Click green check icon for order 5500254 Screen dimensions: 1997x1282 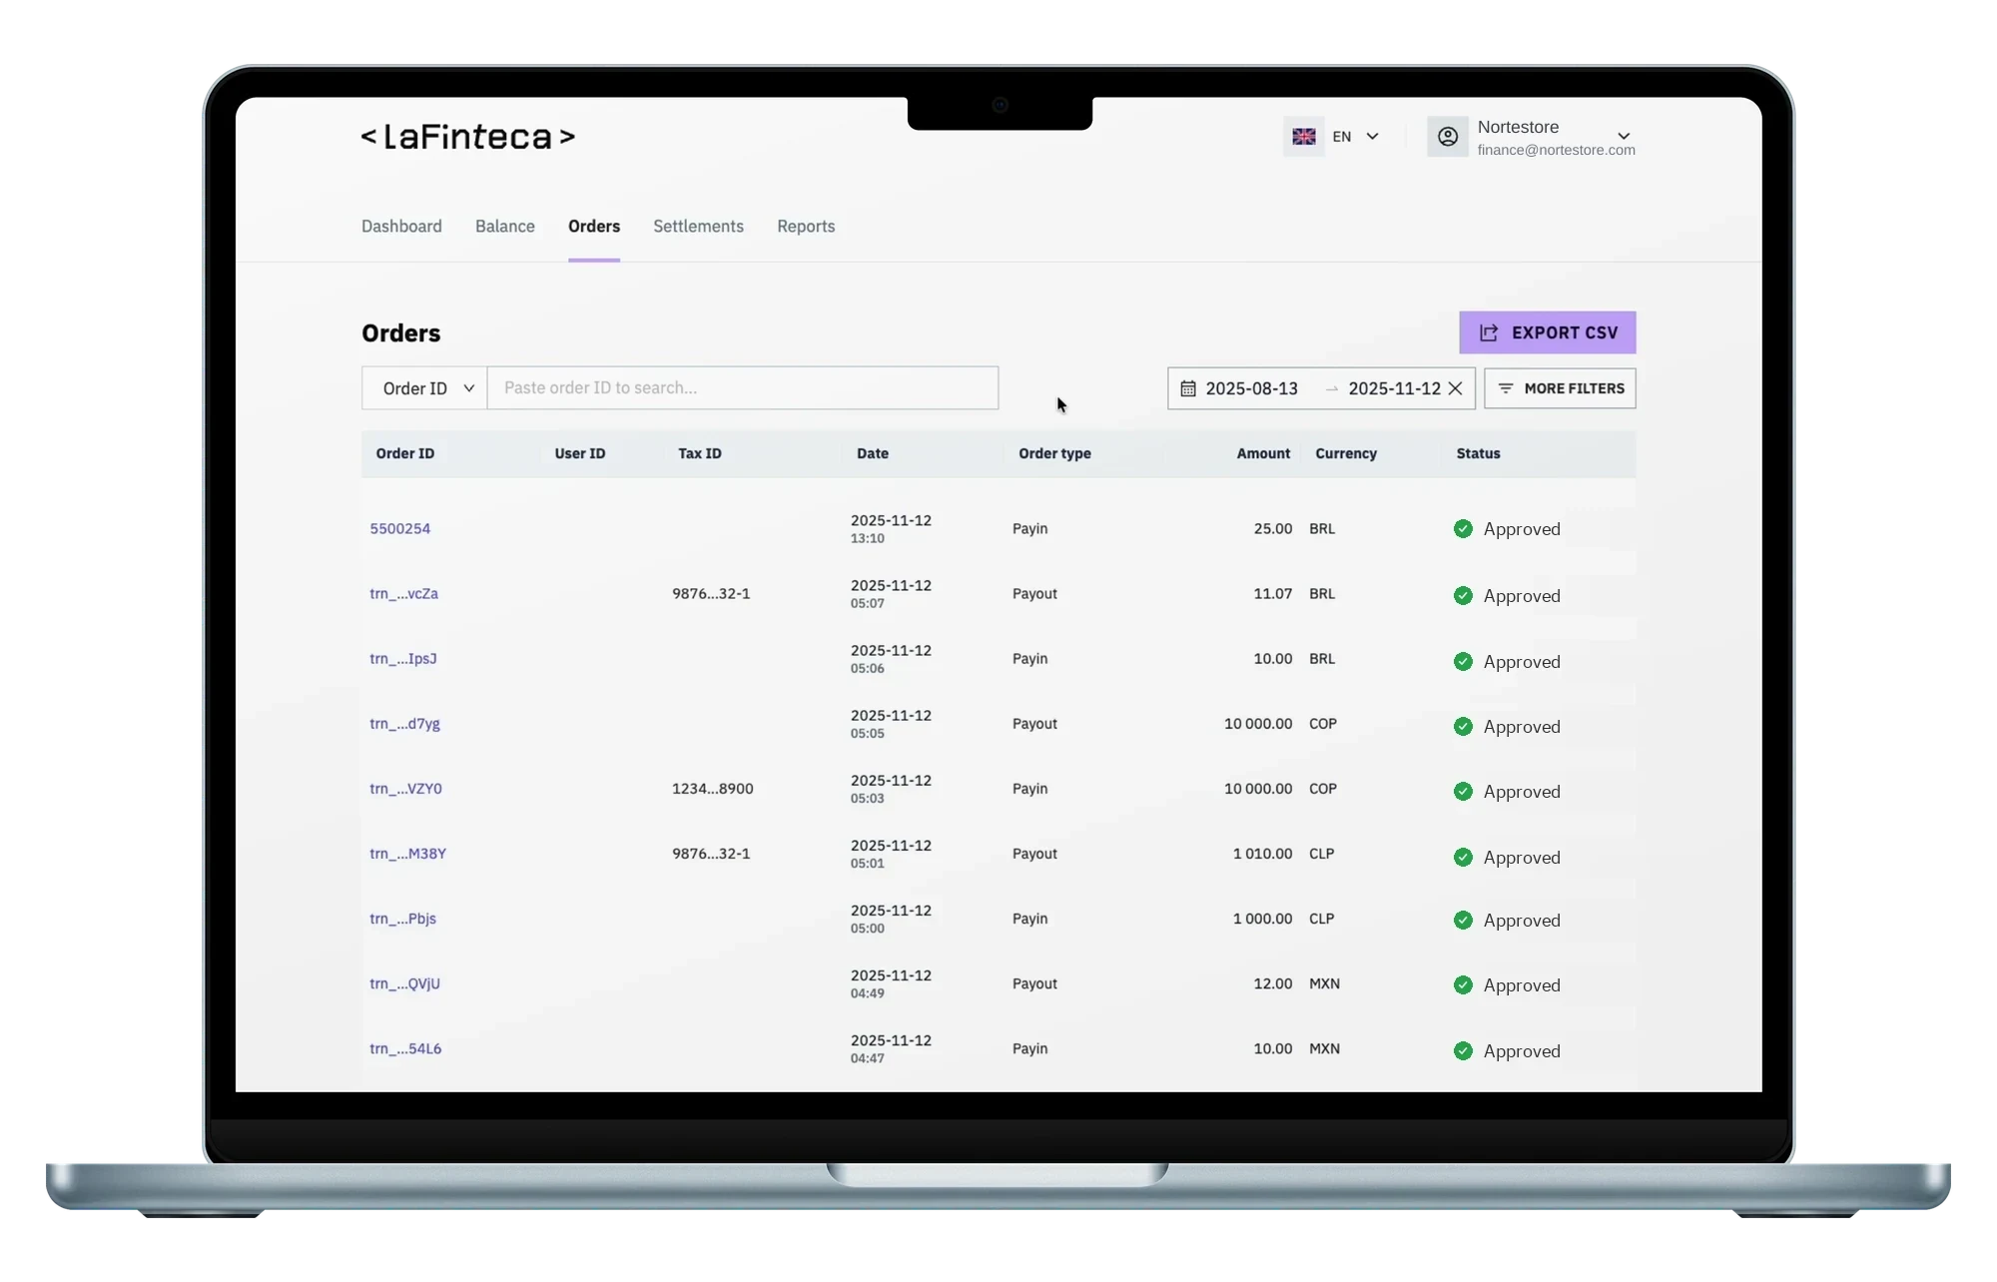coord(1463,529)
